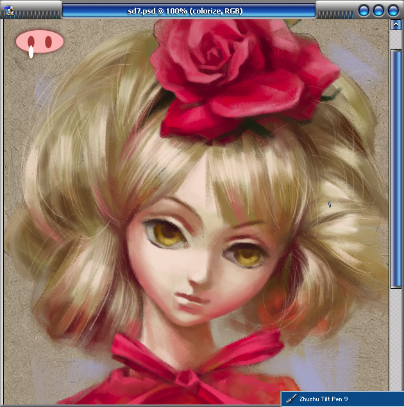The width and height of the screenshot is (404, 407).
Task: Click the first round blue window button
Action: [364, 11]
